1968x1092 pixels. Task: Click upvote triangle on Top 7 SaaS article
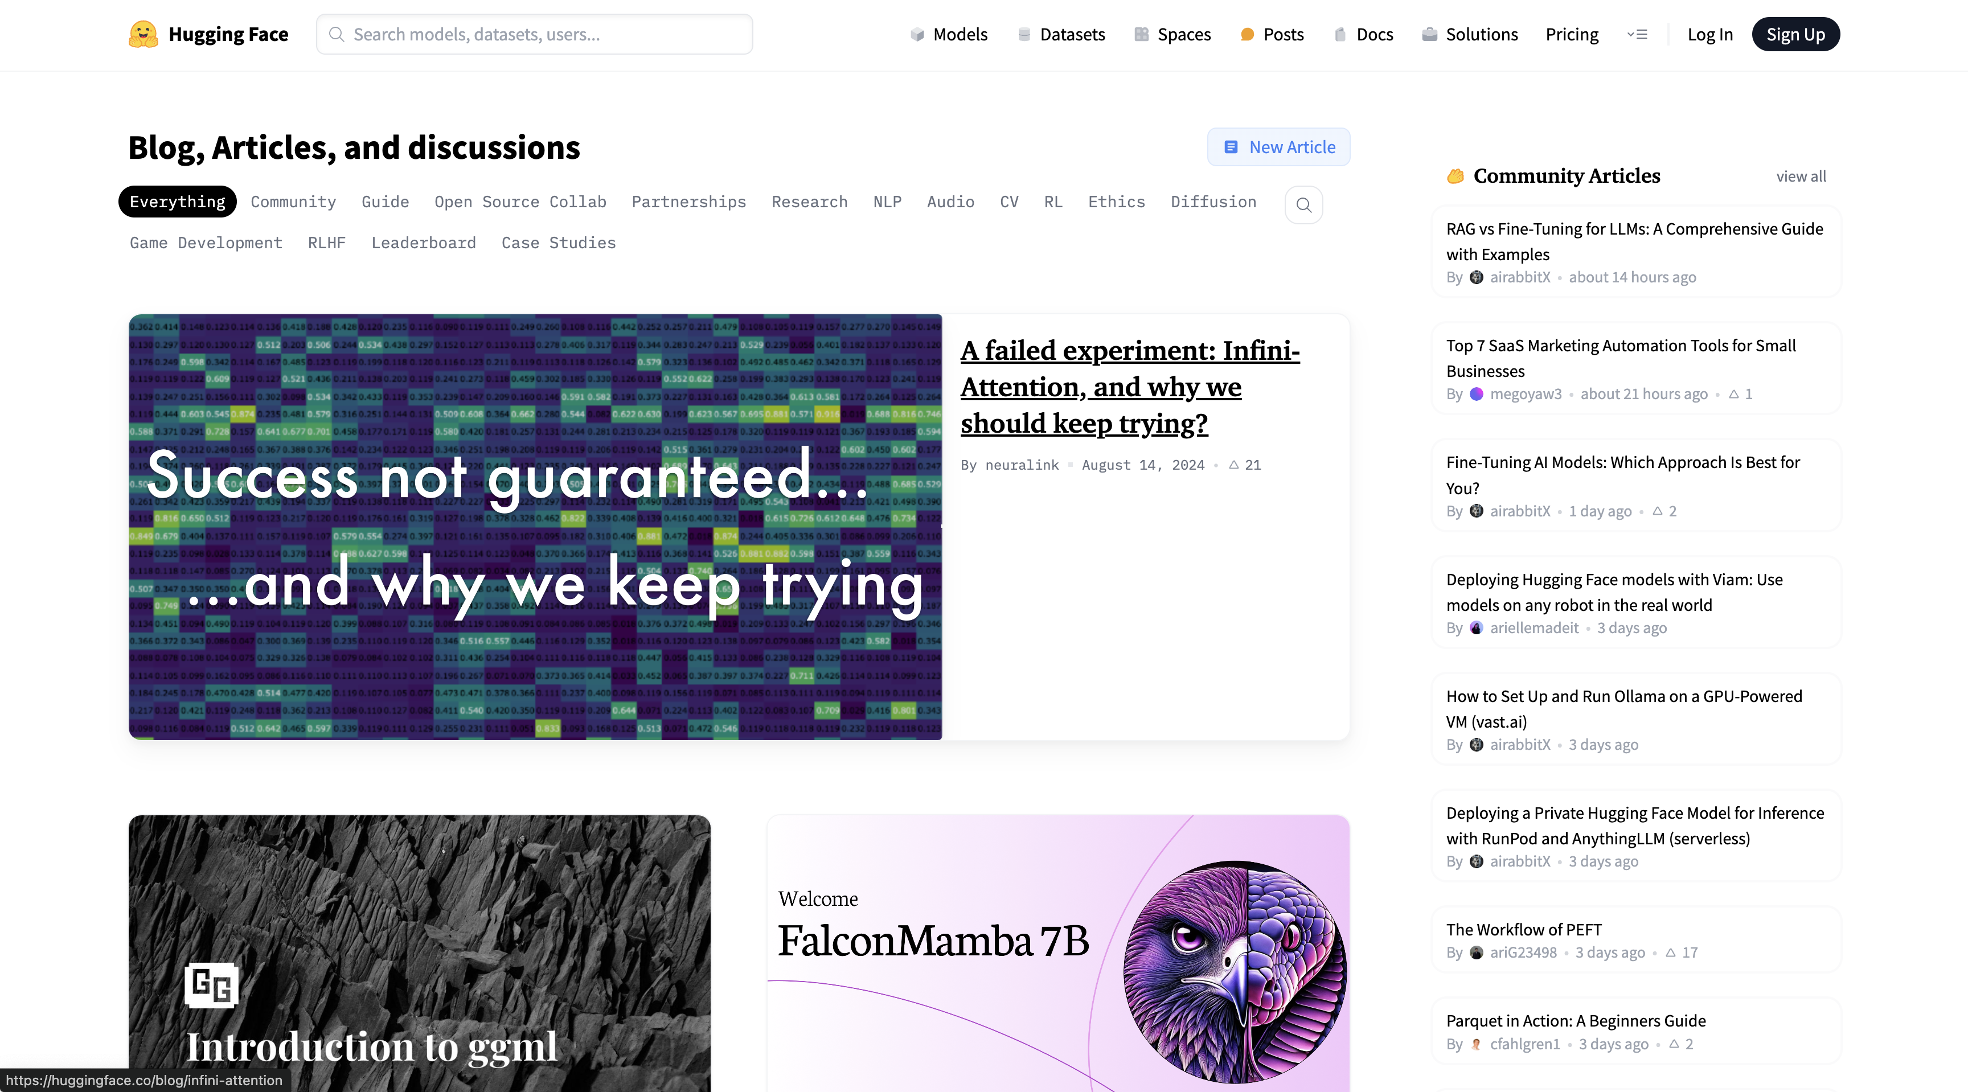[1733, 394]
